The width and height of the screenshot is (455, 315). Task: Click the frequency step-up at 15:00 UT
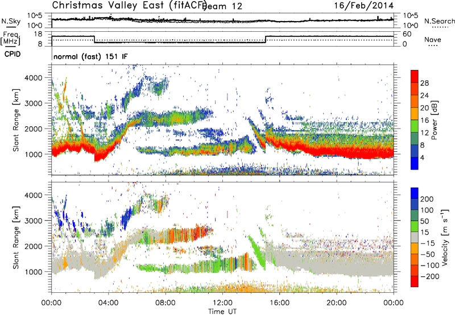point(266,39)
